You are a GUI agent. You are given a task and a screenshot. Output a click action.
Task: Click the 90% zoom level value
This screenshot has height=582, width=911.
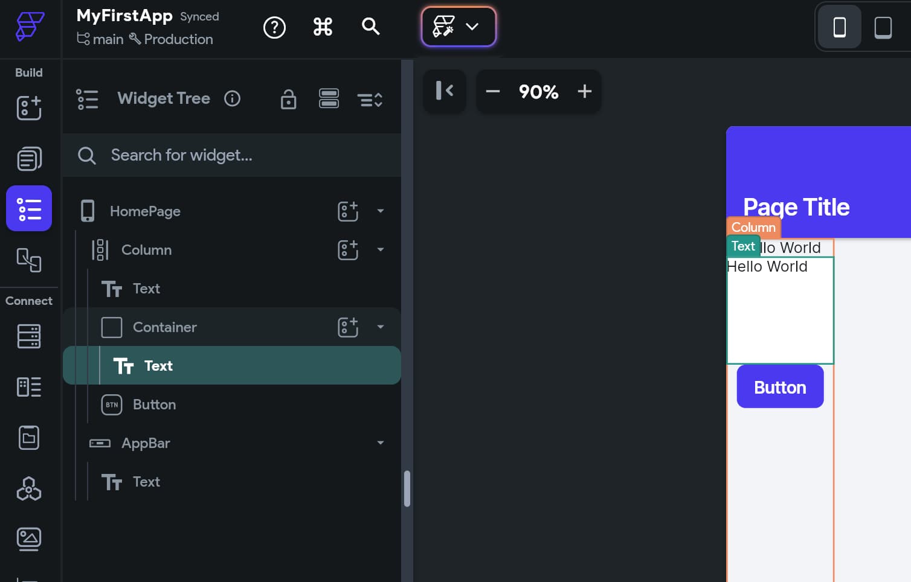click(538, 92)
